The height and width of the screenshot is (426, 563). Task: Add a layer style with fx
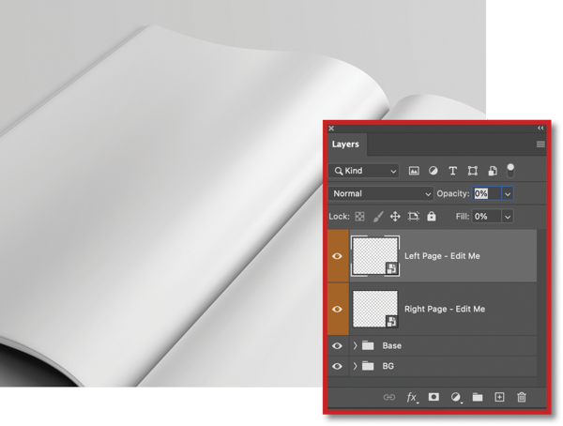click(x=412, y=397)
